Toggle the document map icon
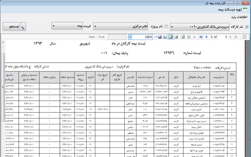The height and width of the screenshot is (157, 251). pyautogui.click(x=244, y=37)
